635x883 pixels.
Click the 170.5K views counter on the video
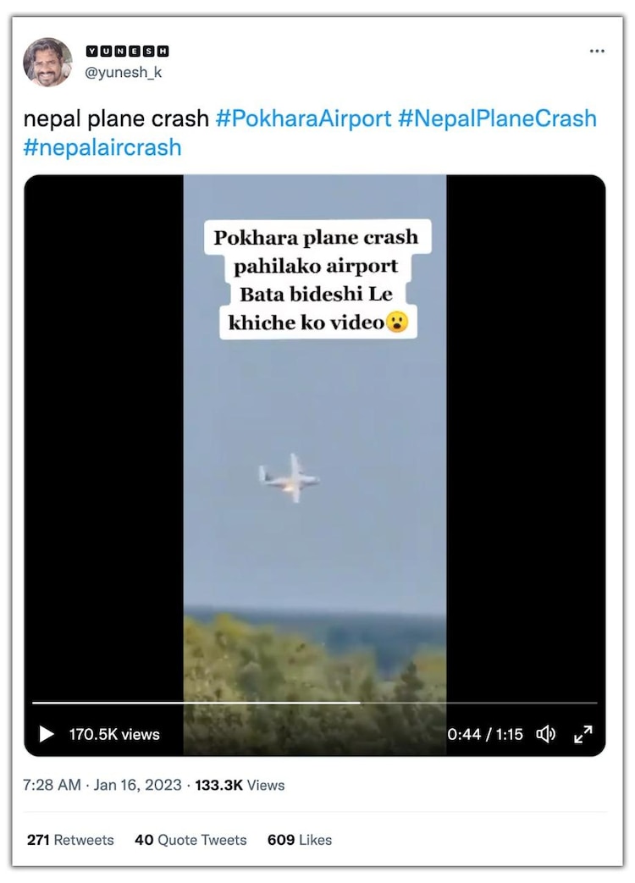tap(114, 734)
